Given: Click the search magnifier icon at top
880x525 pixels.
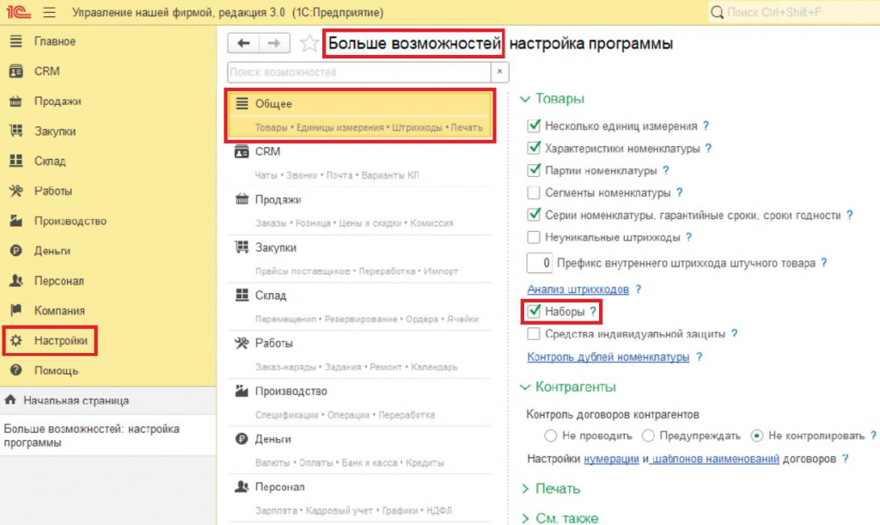Looking at the screenshot, I should 717,12.
